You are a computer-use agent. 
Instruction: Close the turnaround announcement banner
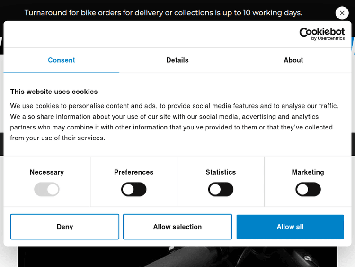point(342,13)
